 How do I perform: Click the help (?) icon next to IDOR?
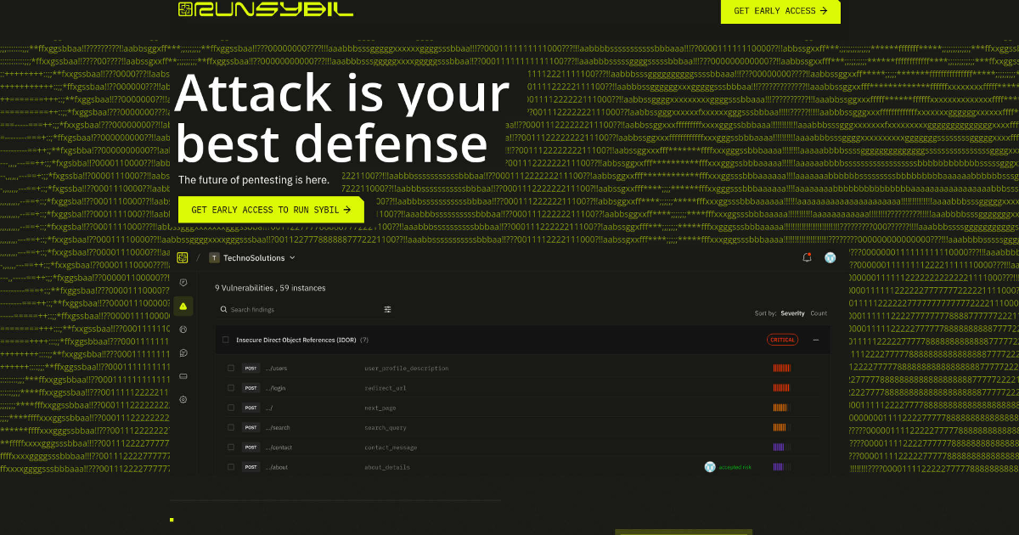(363, 340)
